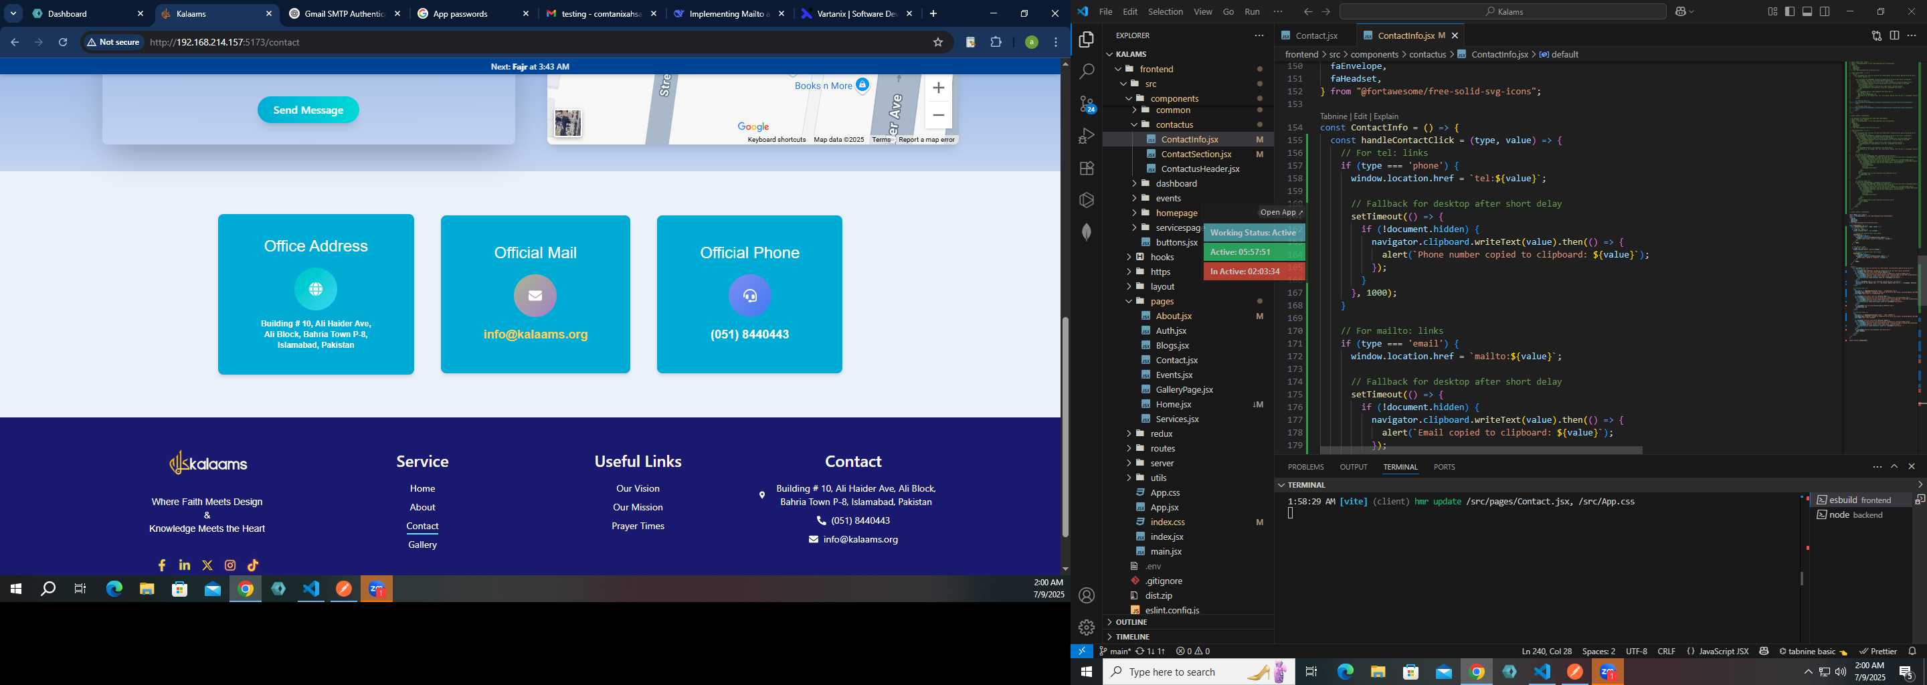Screen dimensions: 1927x685
Task: Open Source Control with the 24 badge
Action: coord(1087,104)
